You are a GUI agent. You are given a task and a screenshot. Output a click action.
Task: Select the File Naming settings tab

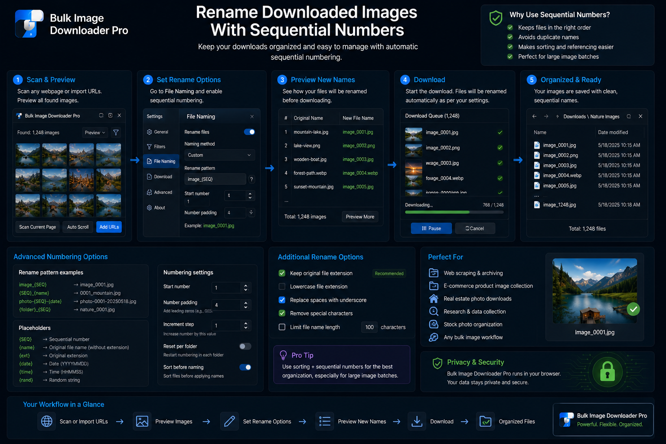161,161
